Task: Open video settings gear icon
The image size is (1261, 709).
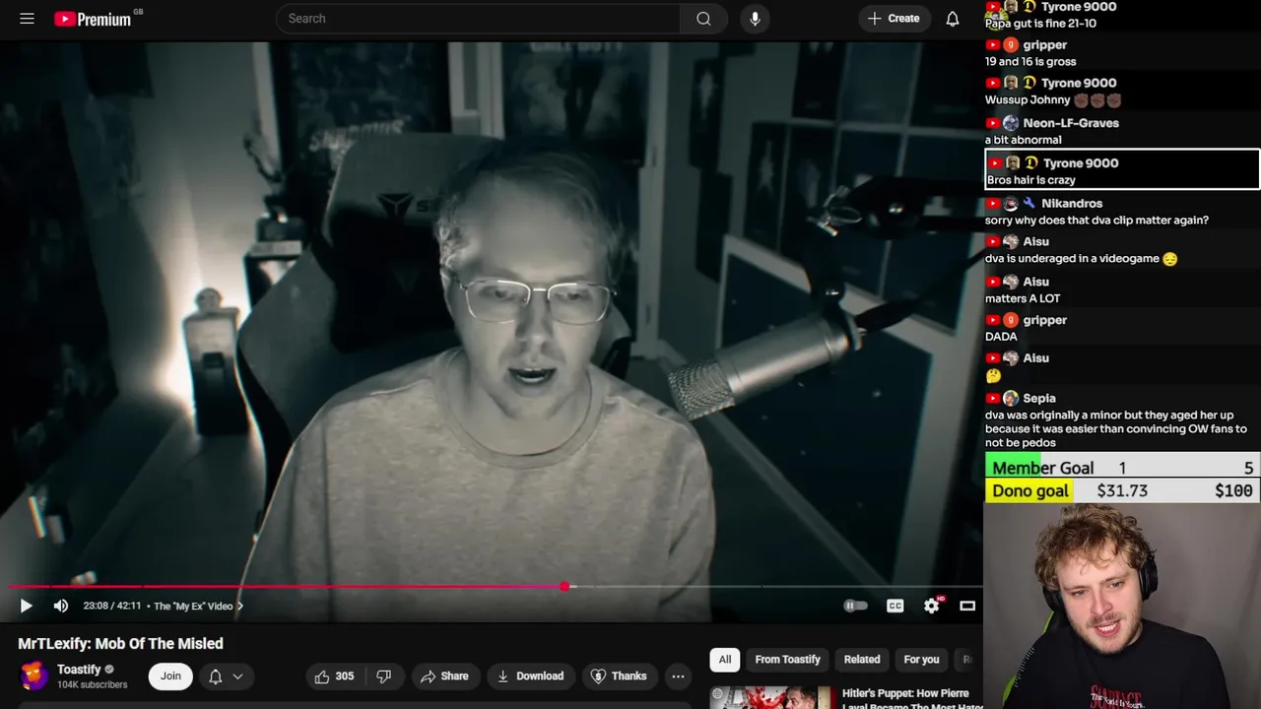Action: pyautogui.click(x=931, y=606)
